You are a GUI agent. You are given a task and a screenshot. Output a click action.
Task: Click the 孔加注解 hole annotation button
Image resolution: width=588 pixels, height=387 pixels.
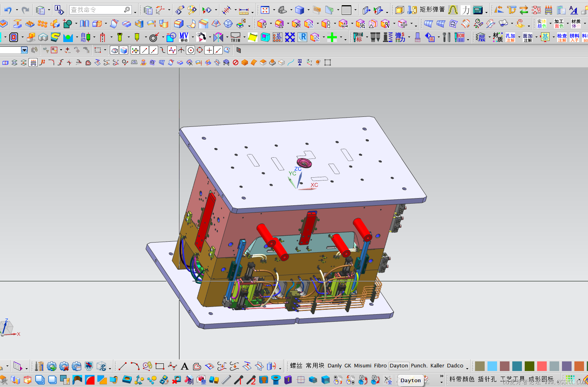[x=510, y=38]
